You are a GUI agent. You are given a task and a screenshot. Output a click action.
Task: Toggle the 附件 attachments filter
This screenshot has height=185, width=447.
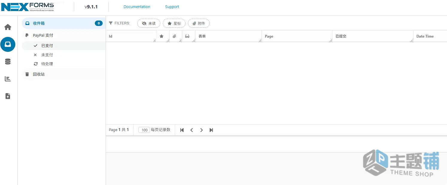tap(199, 23)
